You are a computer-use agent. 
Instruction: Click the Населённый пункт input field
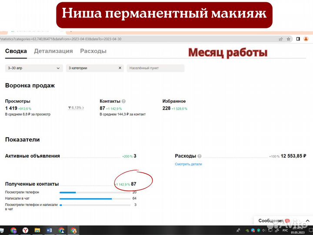point(156,68)
